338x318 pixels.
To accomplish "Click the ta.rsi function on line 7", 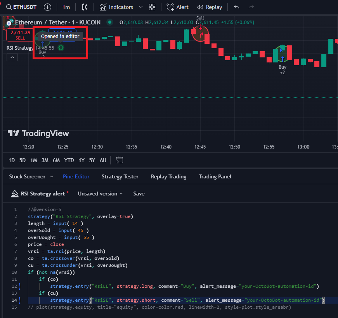I will click(55, 251).
